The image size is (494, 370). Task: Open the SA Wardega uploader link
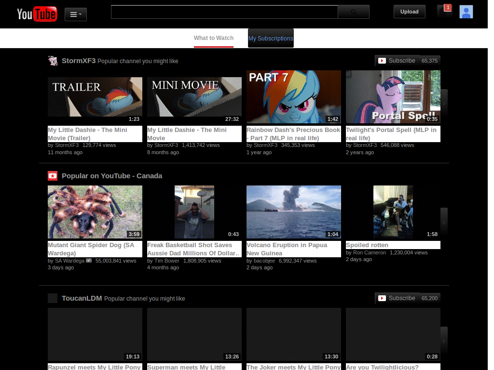(x=69, y=261)
